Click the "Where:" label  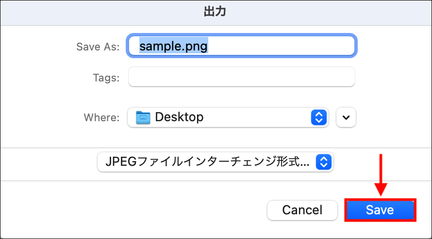101,118
